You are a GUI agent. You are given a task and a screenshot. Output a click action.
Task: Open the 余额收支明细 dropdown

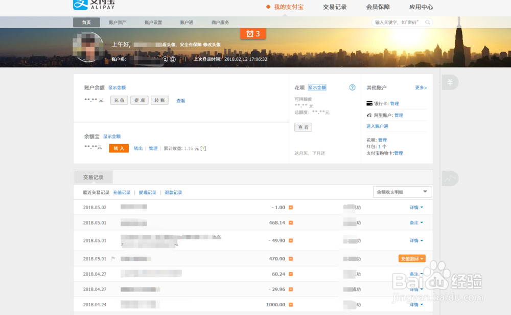point(402,191)
